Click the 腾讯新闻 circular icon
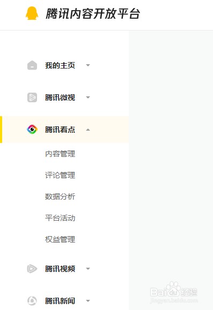This screenshot has height=310, width=213. 32,301
